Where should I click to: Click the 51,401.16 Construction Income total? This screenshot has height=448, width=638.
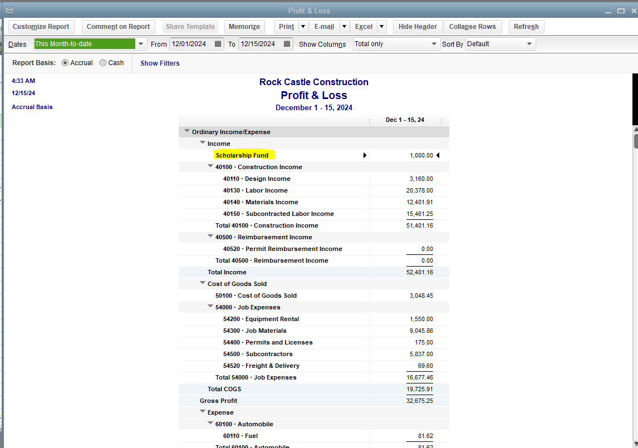click(420, 225)
